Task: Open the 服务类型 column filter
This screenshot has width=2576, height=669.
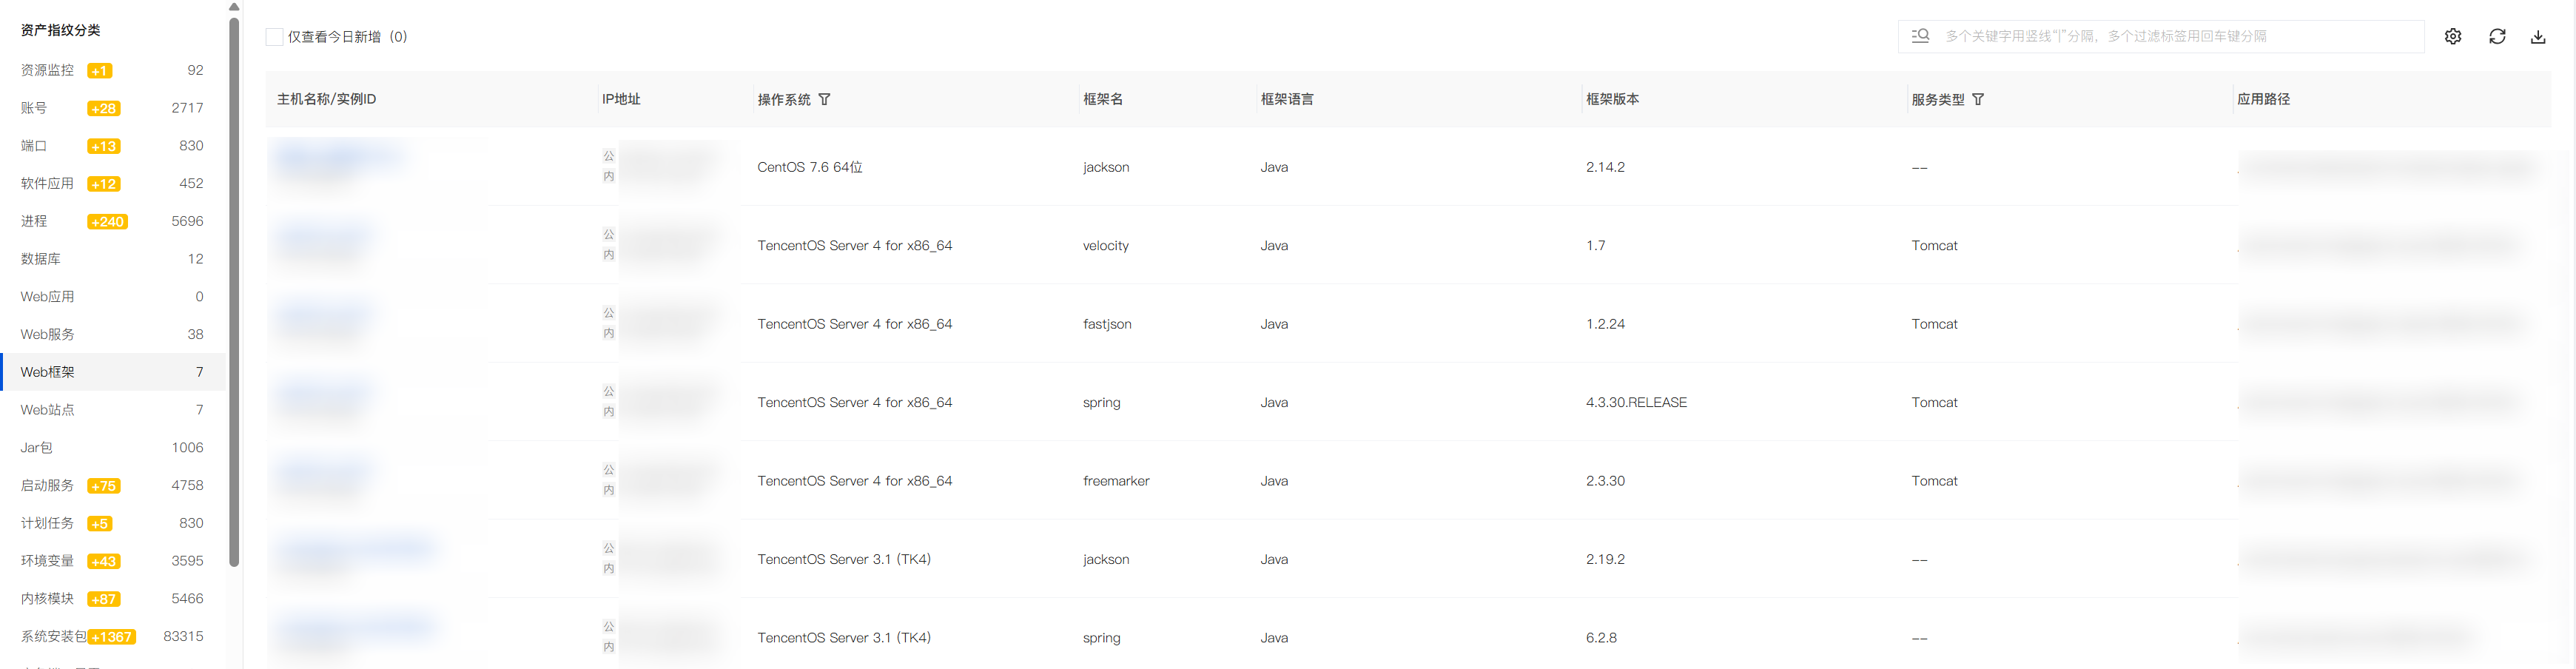Action: click(x=1978, y=99)
